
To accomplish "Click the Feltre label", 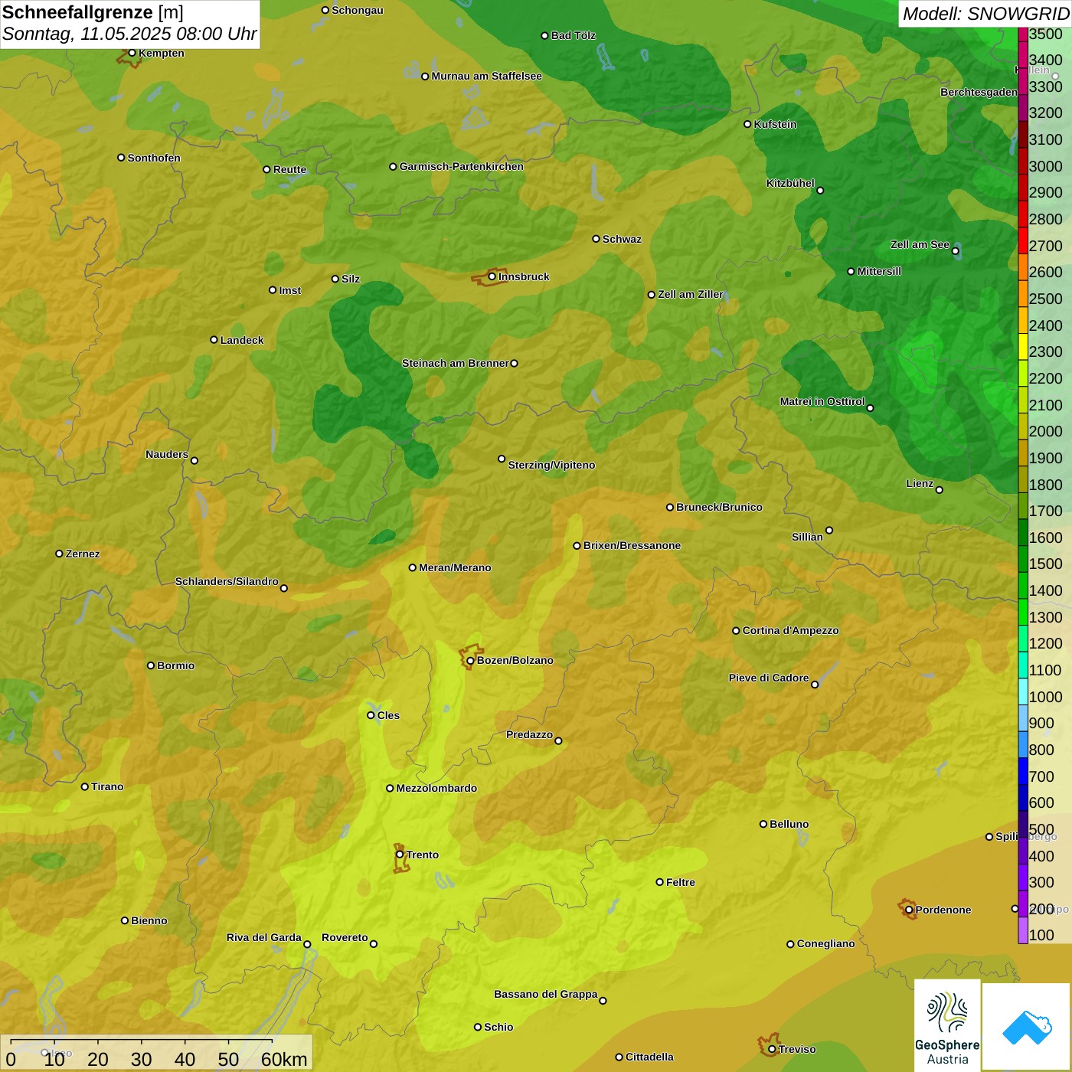I will point(681,882).
